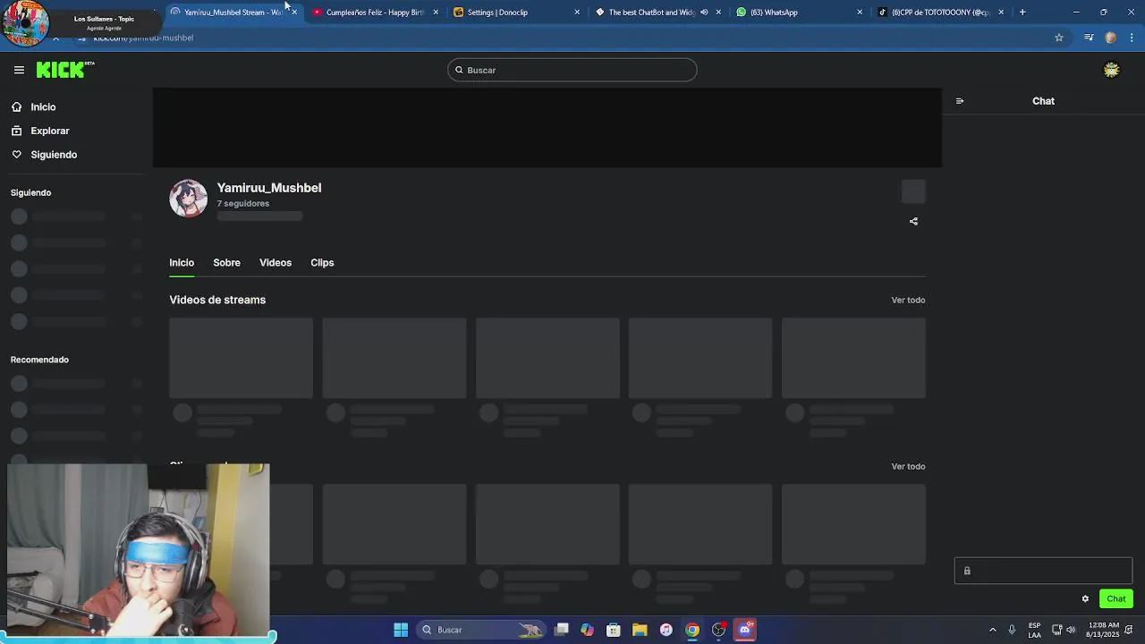Click Ver todo for Videos de streams
The width and height of the screenshot is (1145, 644).
908,300
